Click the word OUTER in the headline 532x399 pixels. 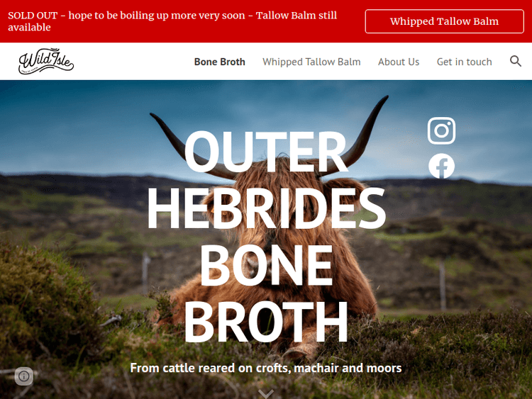(x=266, y=152)
